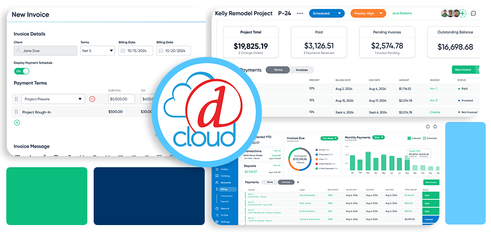
Task: Open the blue Scheduled status dropdown
Action: pos(327,14)
